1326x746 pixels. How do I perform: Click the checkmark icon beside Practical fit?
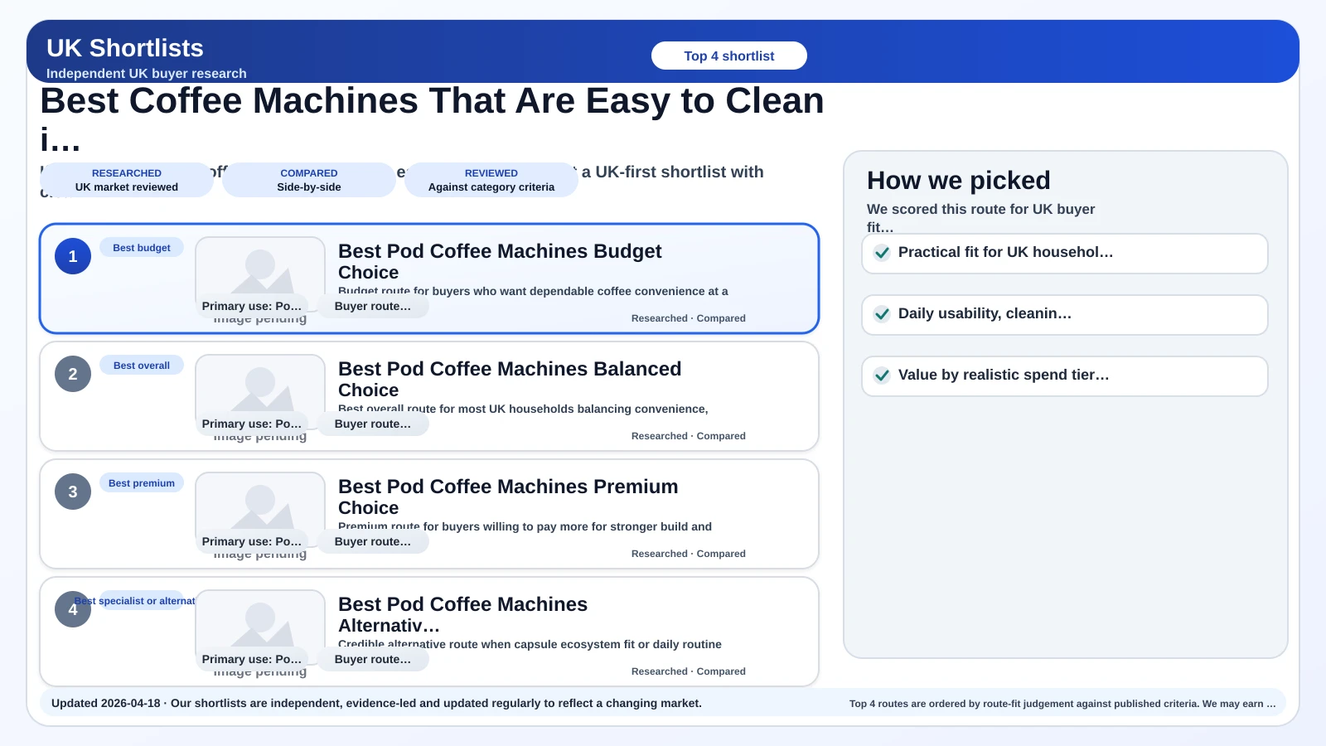tap(883, 253)
